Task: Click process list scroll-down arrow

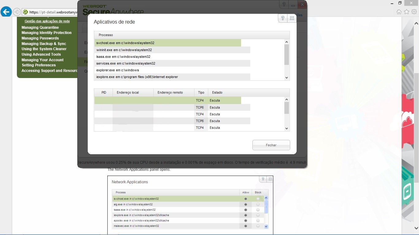Action: [287, 78]
